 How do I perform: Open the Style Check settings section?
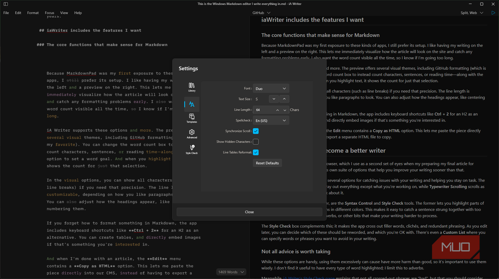[191, 149]
